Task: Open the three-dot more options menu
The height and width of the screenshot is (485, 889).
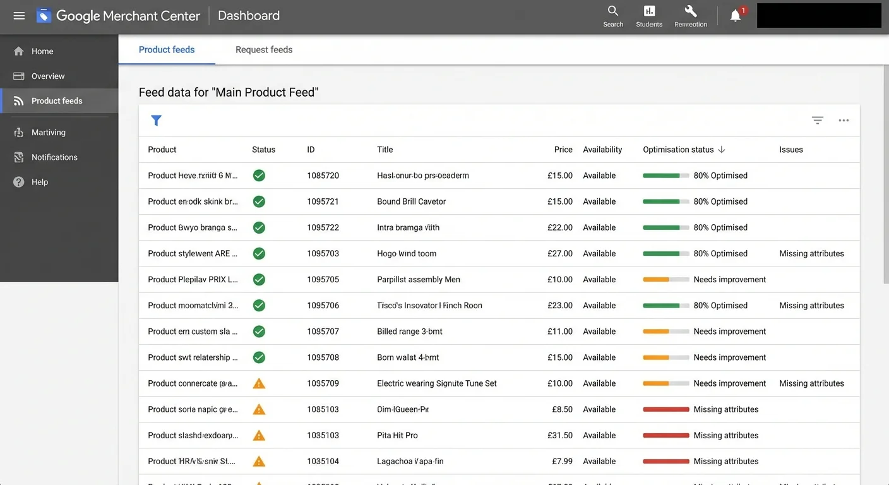Action: (x=844, y=121)
